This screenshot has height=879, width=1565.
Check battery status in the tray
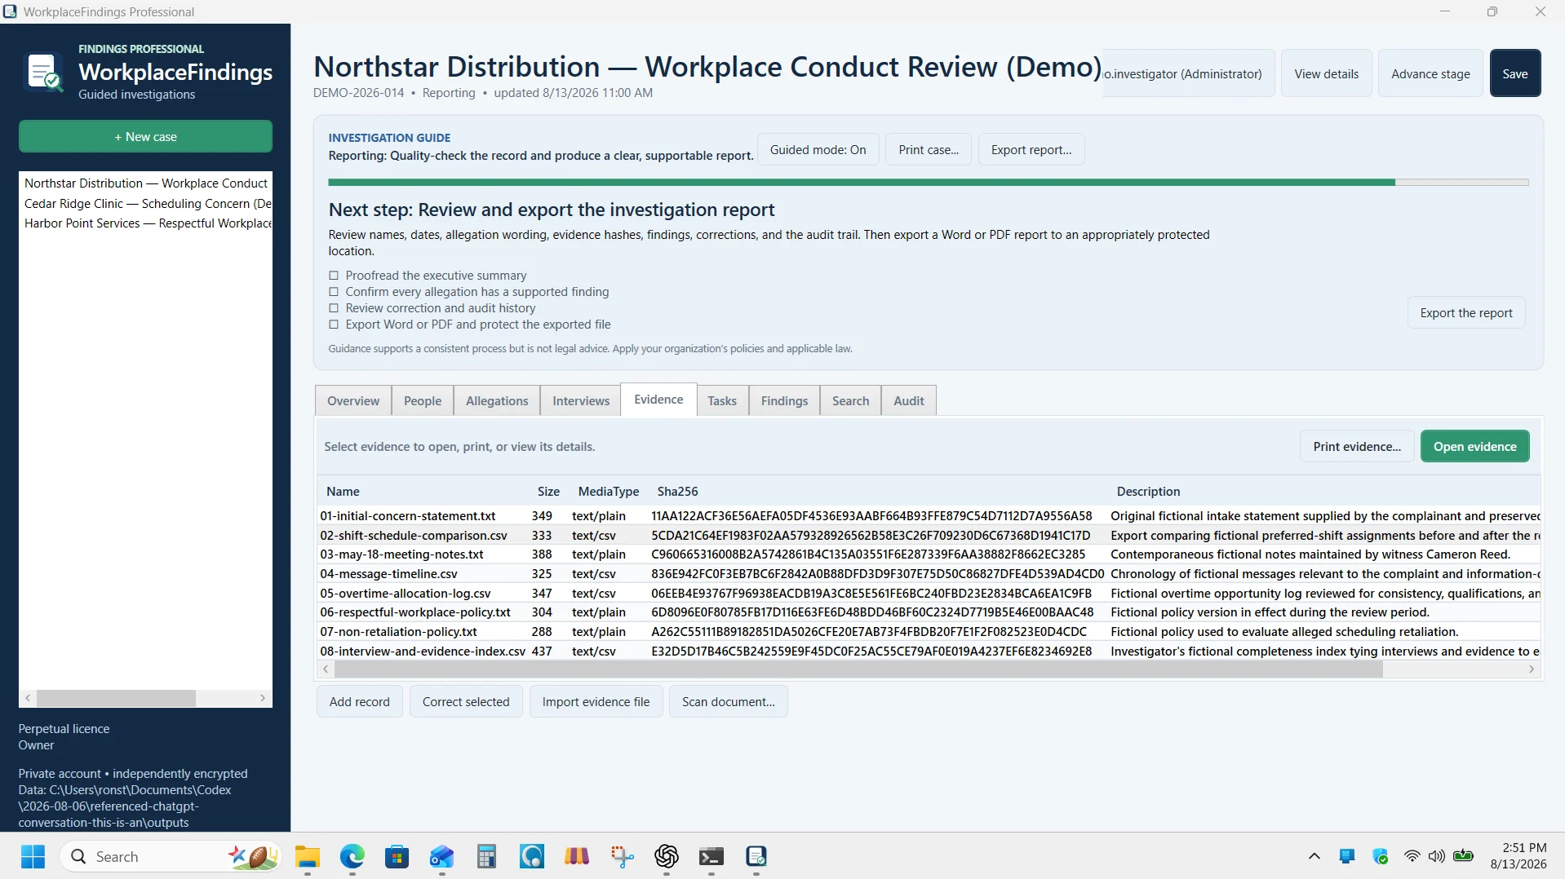1464,856
